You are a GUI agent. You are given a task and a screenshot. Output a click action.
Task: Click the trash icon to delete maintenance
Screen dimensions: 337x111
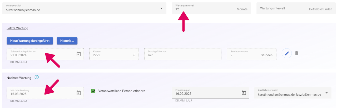297,53
